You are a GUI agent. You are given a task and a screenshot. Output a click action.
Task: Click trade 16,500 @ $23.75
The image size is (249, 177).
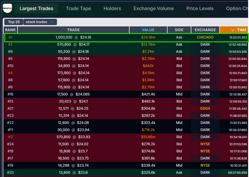[73, 158]
